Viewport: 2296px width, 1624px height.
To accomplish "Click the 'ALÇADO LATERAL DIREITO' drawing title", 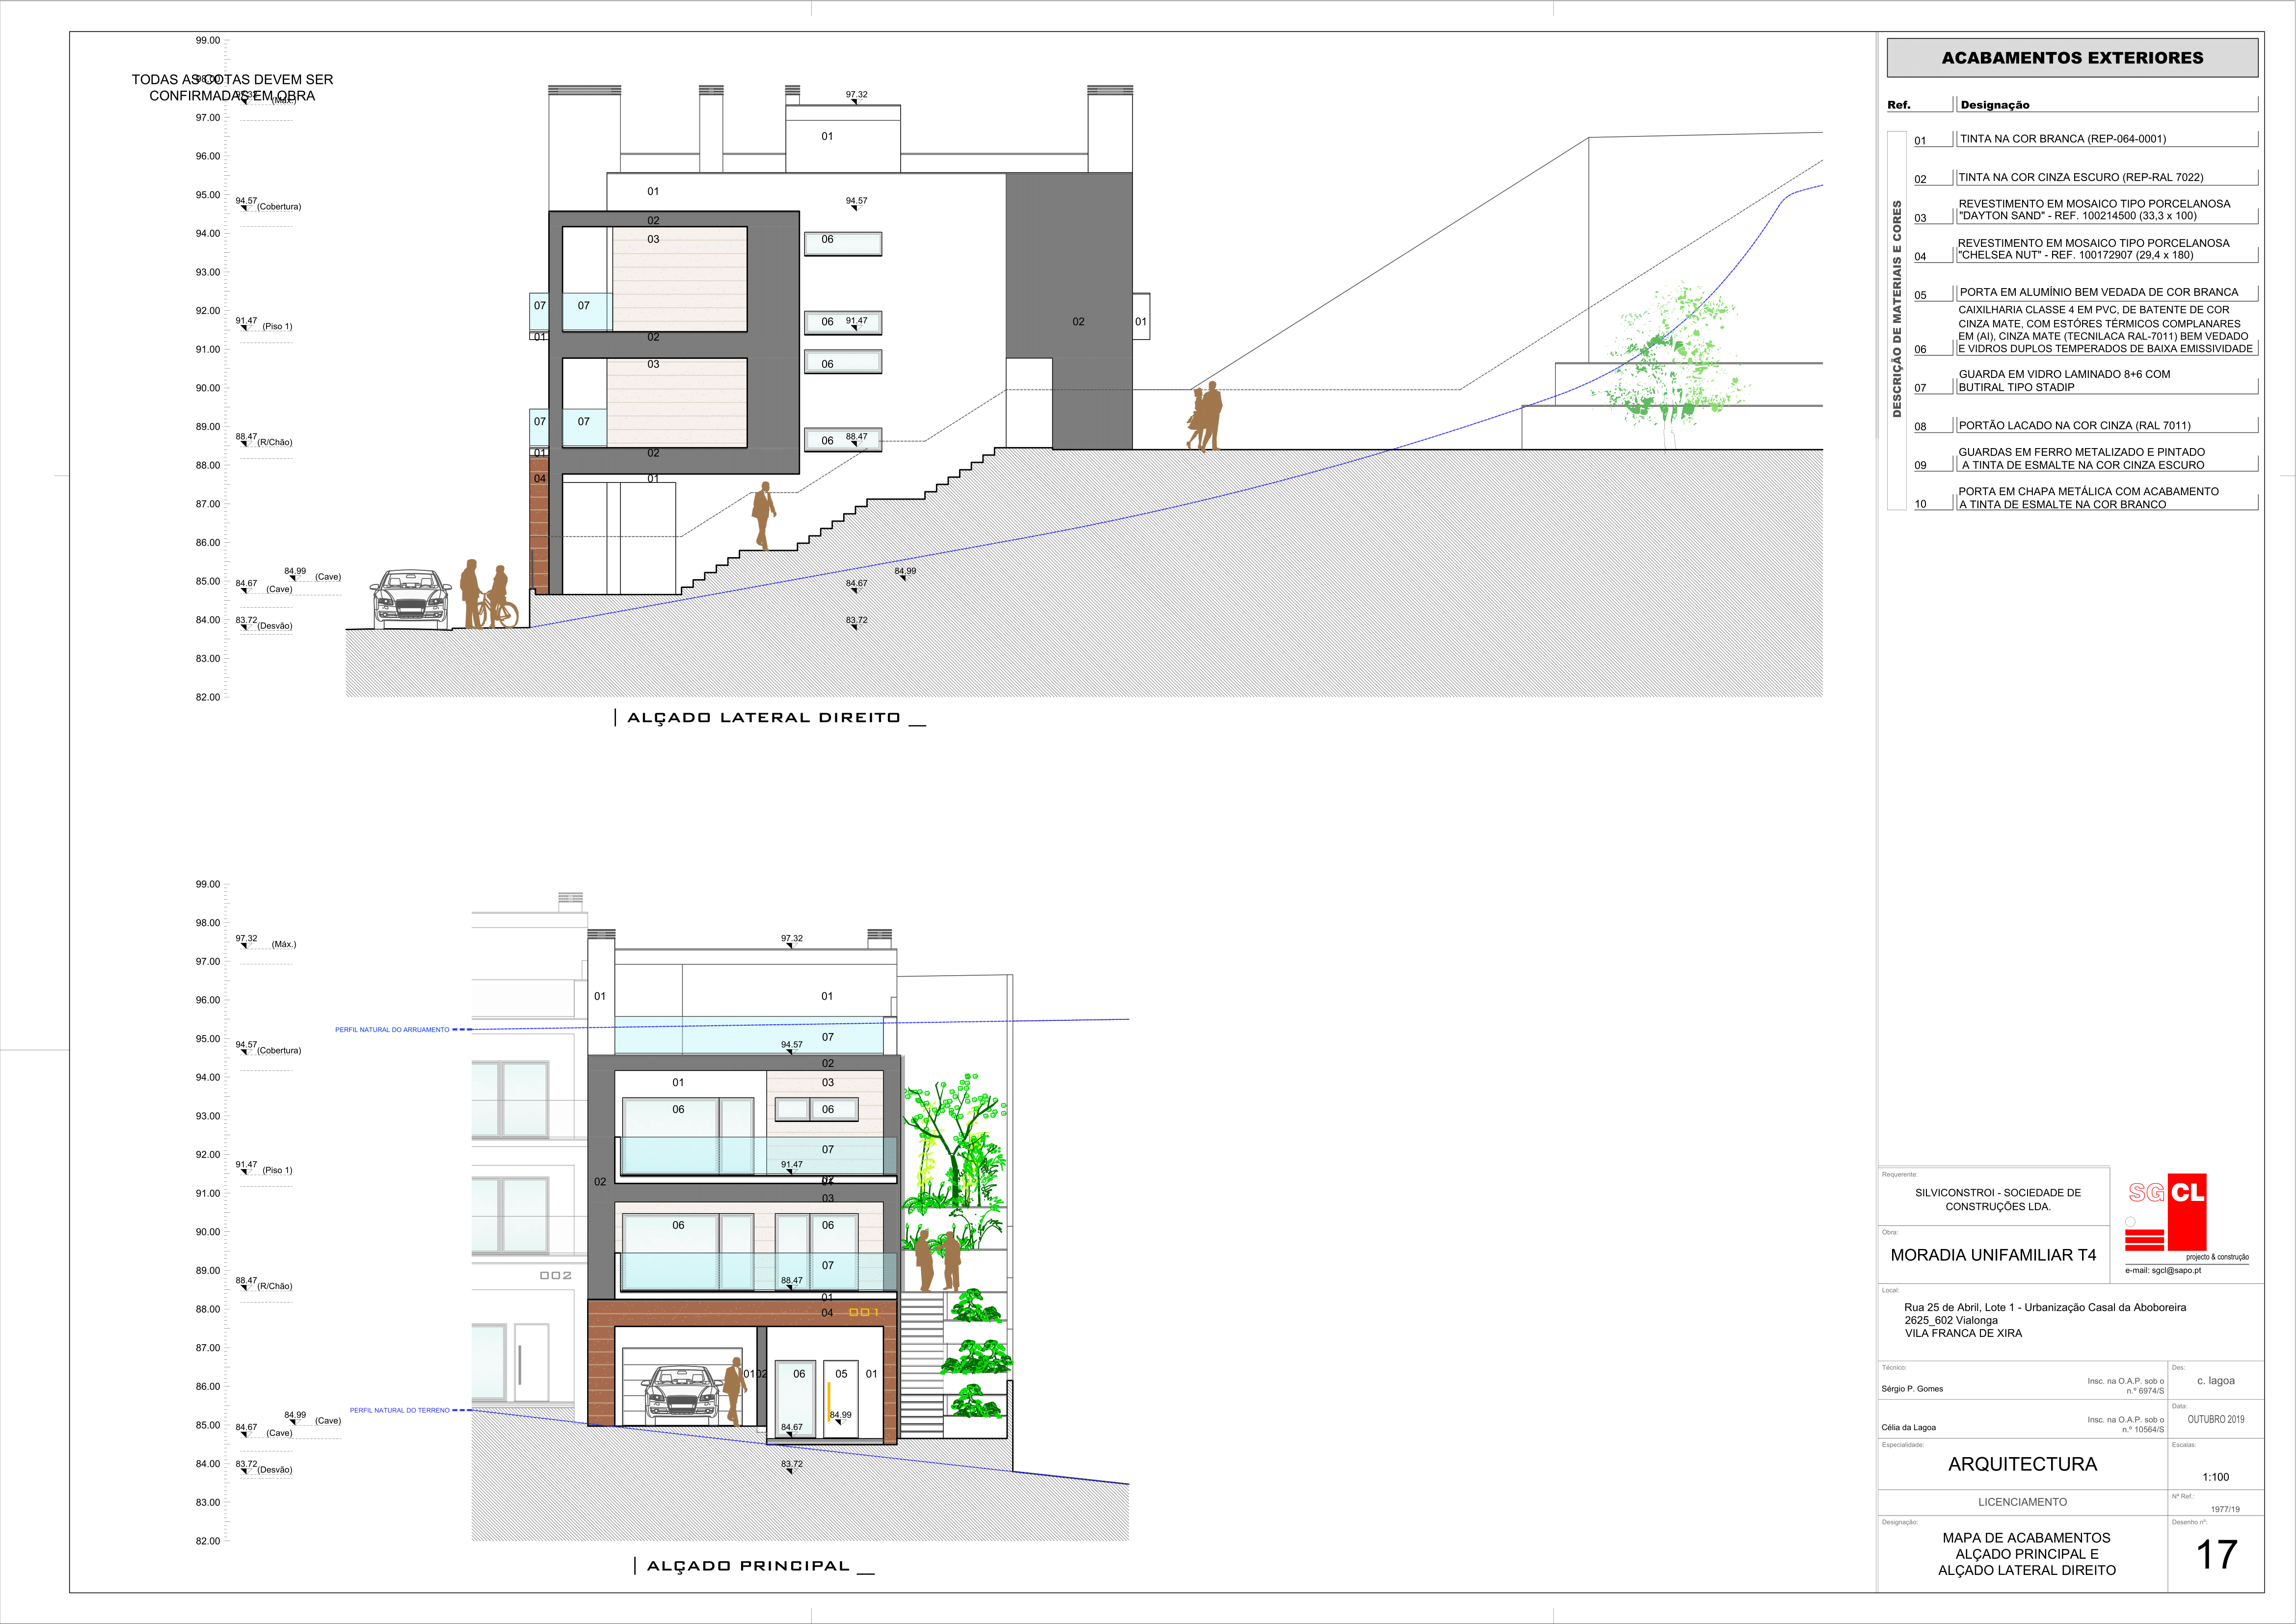I will [764, 718].
